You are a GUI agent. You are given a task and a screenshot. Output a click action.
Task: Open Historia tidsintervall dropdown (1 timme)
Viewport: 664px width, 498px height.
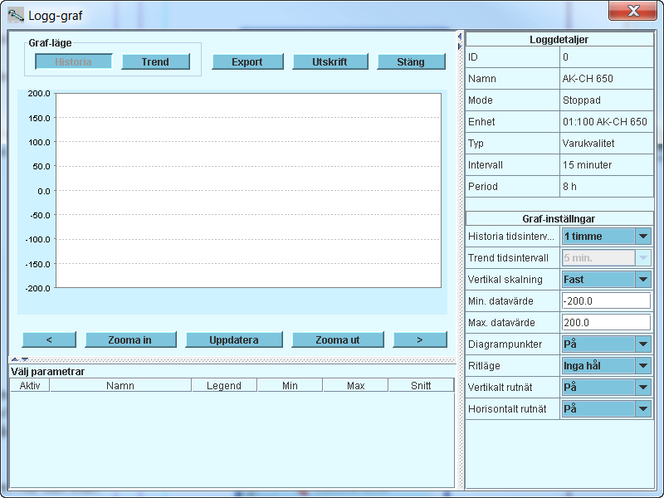(607, 237)
